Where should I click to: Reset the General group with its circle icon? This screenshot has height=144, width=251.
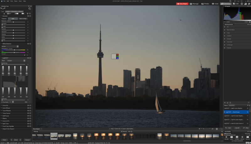coord(30,16)
